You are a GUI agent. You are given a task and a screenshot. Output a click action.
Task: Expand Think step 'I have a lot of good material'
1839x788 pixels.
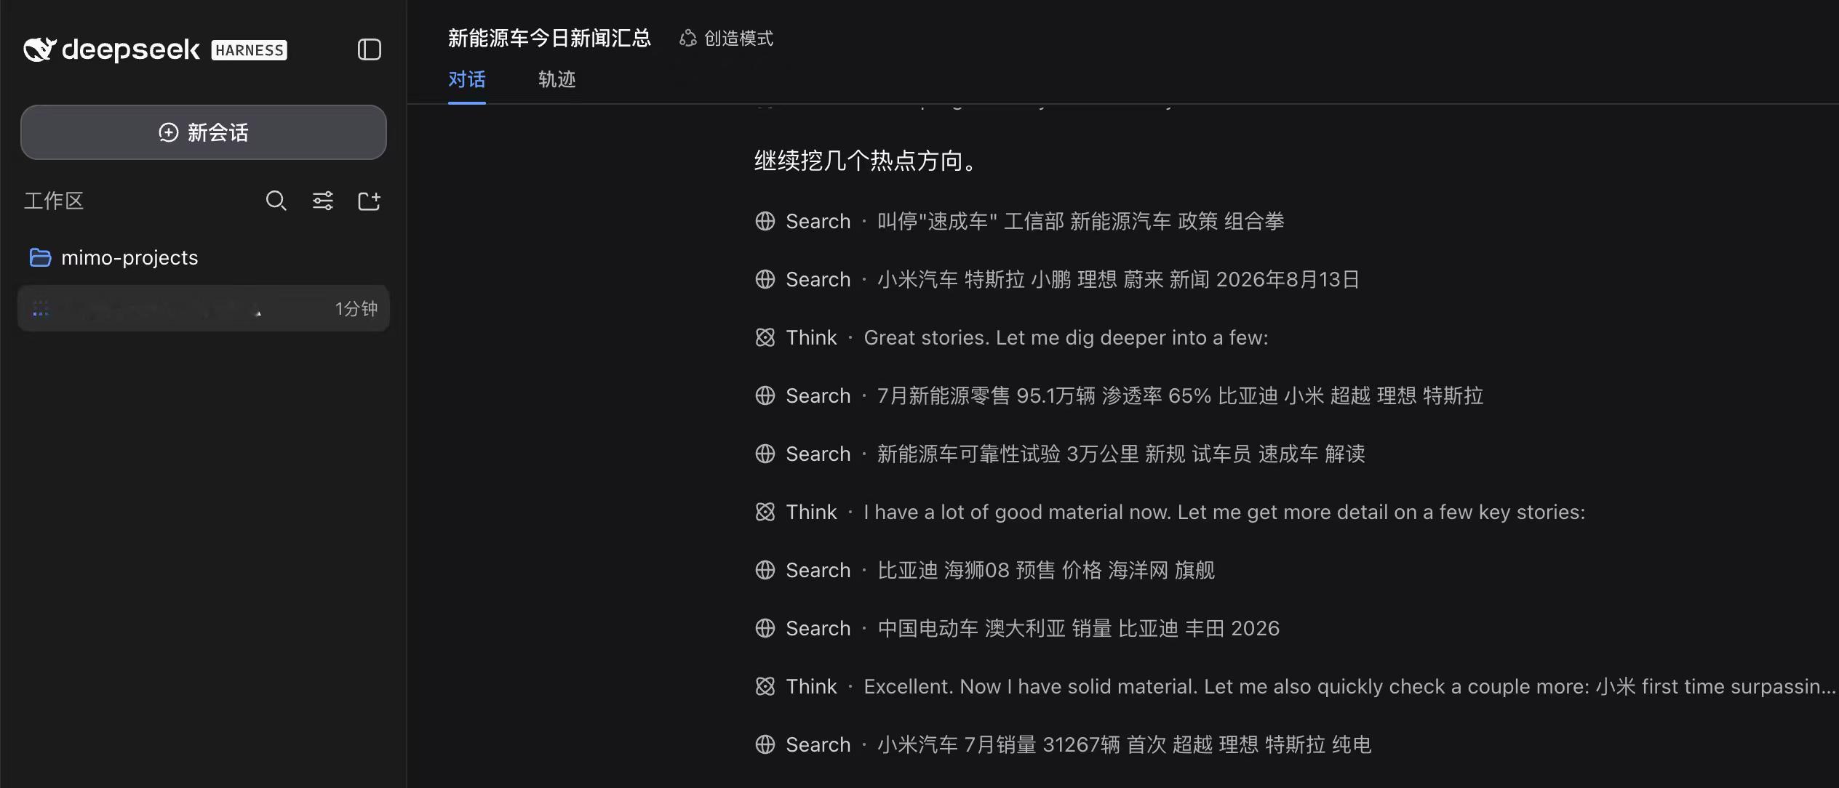pyautogui.click(x=1170, y=512)
